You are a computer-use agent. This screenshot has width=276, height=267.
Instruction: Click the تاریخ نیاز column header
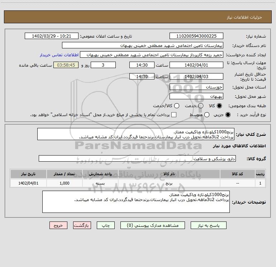[28, 174]
